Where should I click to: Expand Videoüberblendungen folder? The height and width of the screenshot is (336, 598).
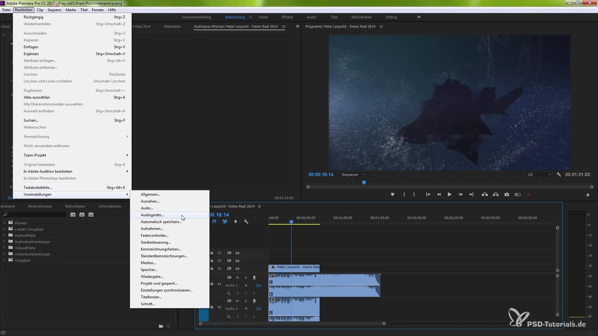4,254
